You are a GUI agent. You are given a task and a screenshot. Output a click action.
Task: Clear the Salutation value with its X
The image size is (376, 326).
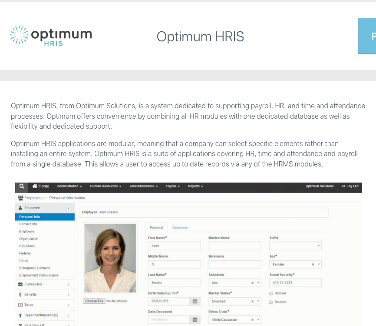coord(253,283)
